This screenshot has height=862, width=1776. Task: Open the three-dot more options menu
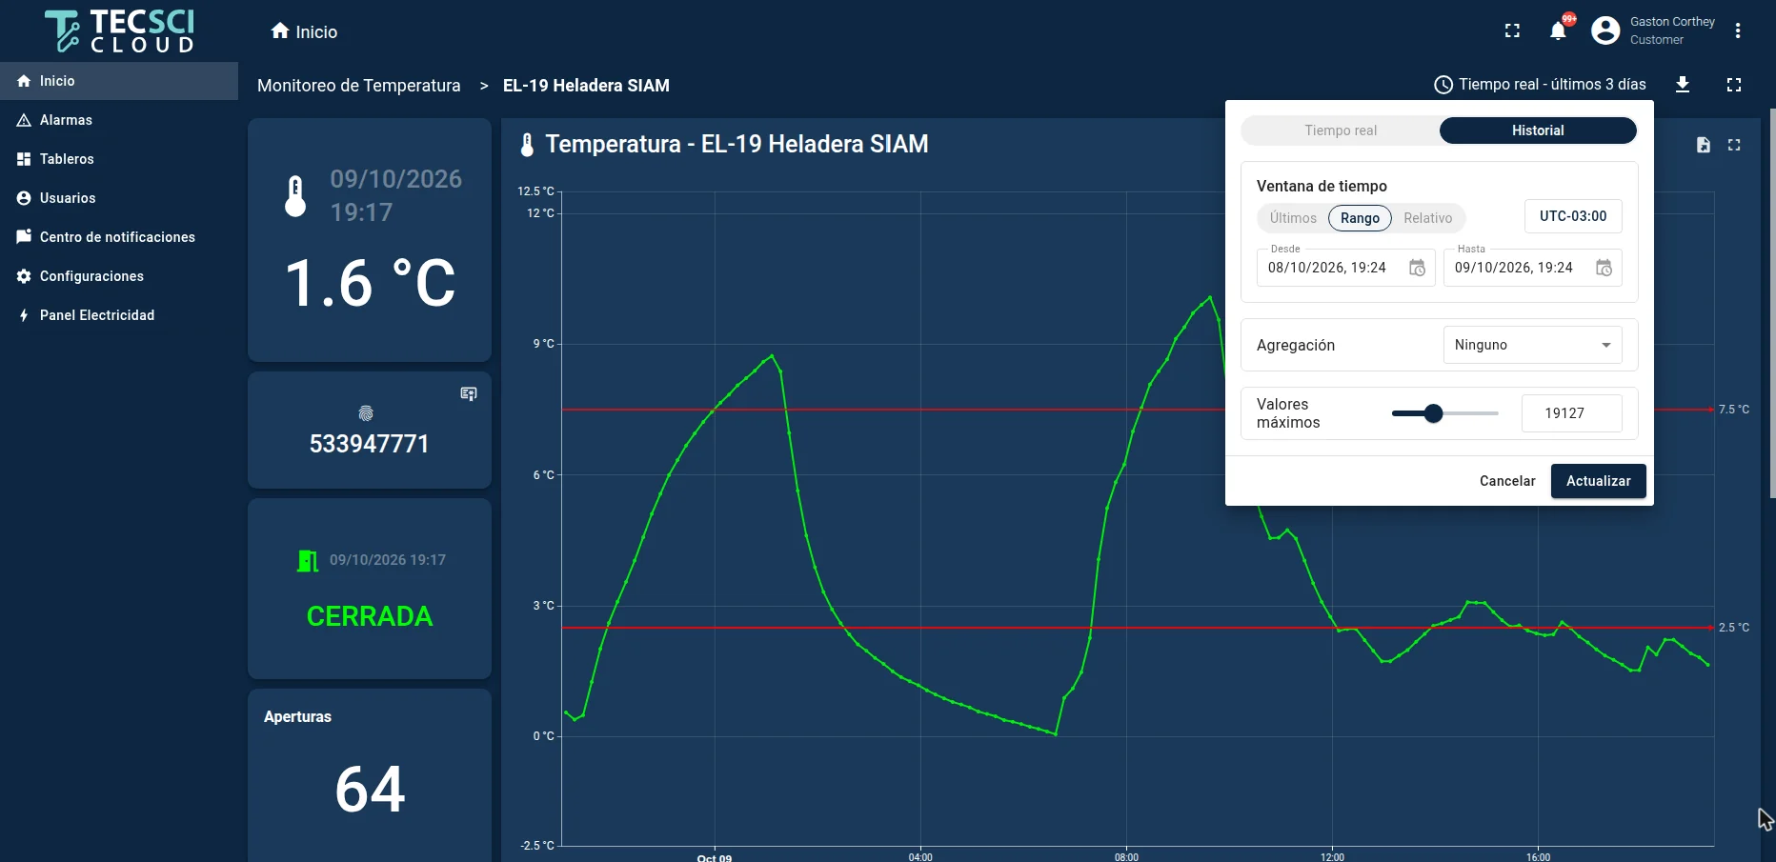[x=1738, y=30]
